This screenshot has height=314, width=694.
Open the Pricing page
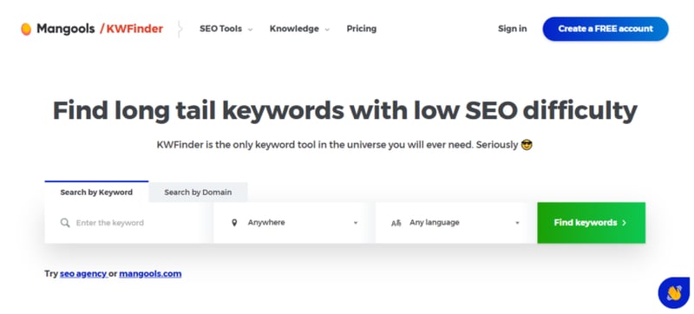tap(361, 29)
